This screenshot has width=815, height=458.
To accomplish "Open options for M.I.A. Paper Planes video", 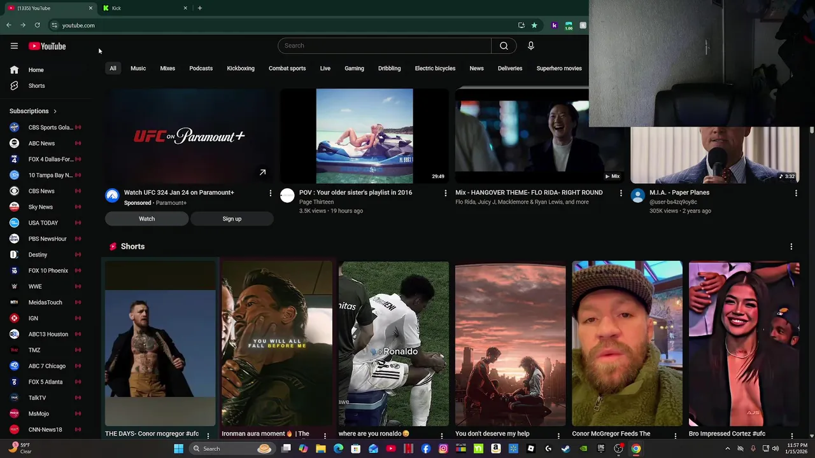I will 796,193.
